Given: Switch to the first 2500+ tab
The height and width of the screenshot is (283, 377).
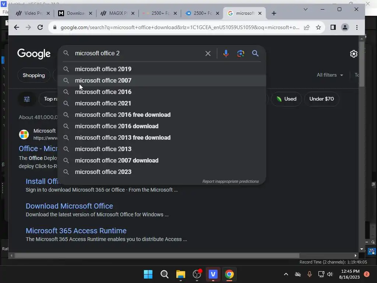Looking at the screenshot, I should click(160, 13).
